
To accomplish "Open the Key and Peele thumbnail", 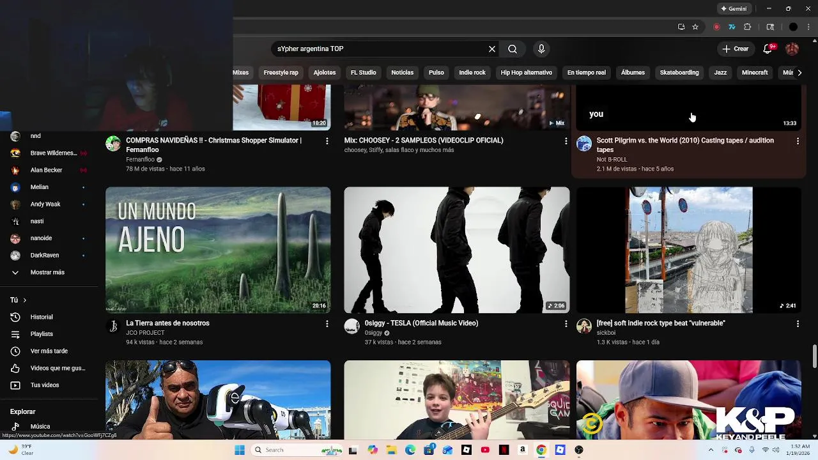I will coord(688,400).
